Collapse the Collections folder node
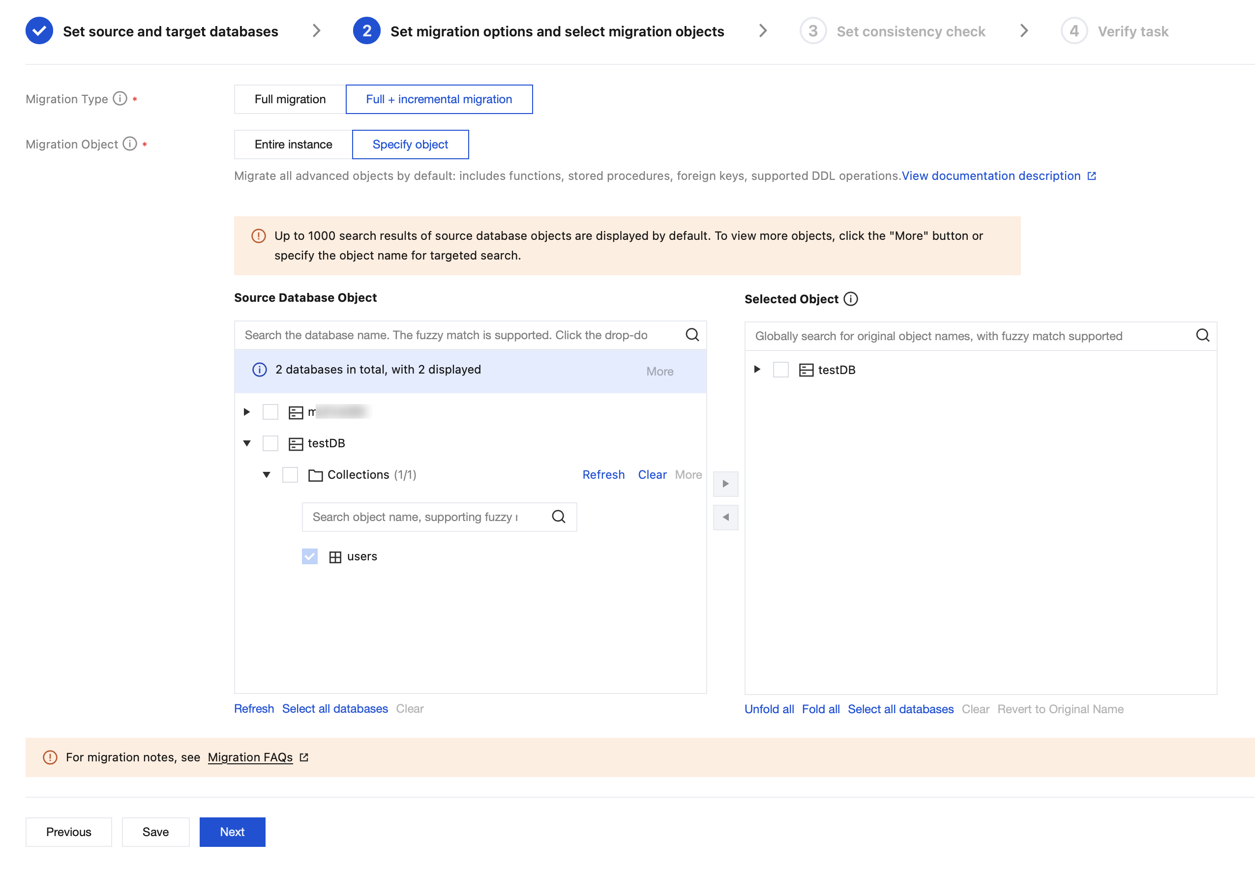Screen dimensions: 1255x869 click(267, 475)
